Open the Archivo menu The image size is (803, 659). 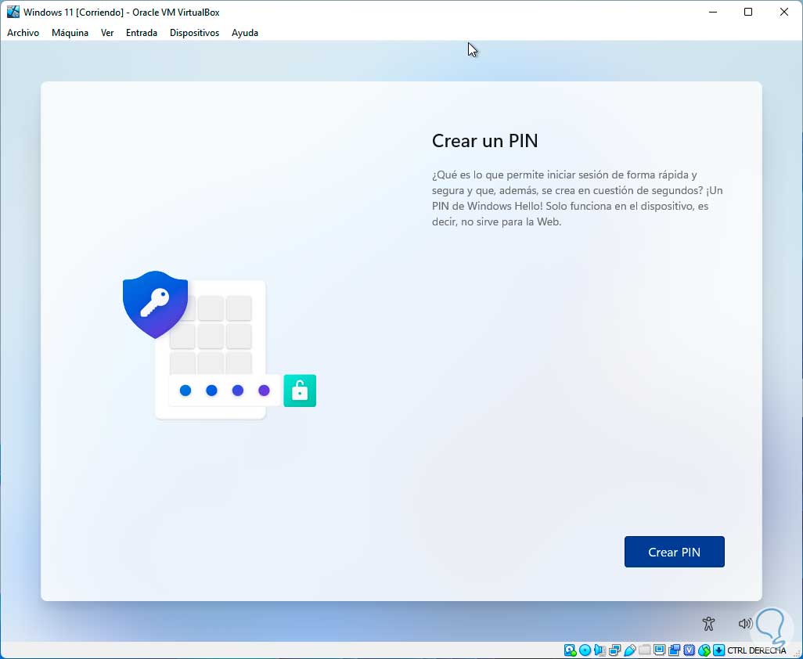pos(23,33)
